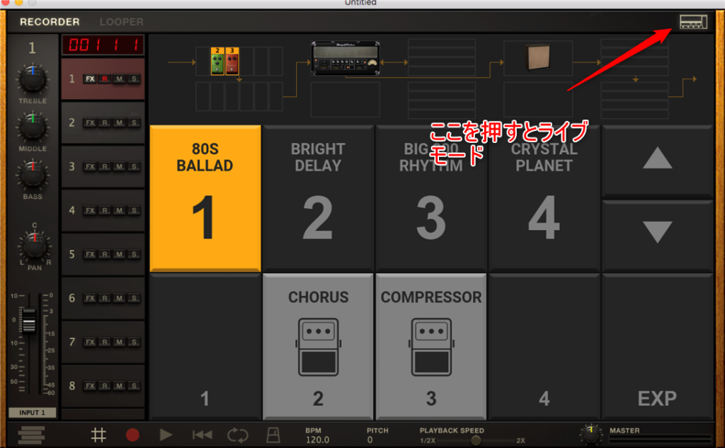Mute track 2 with M button

tap(119, 122)
